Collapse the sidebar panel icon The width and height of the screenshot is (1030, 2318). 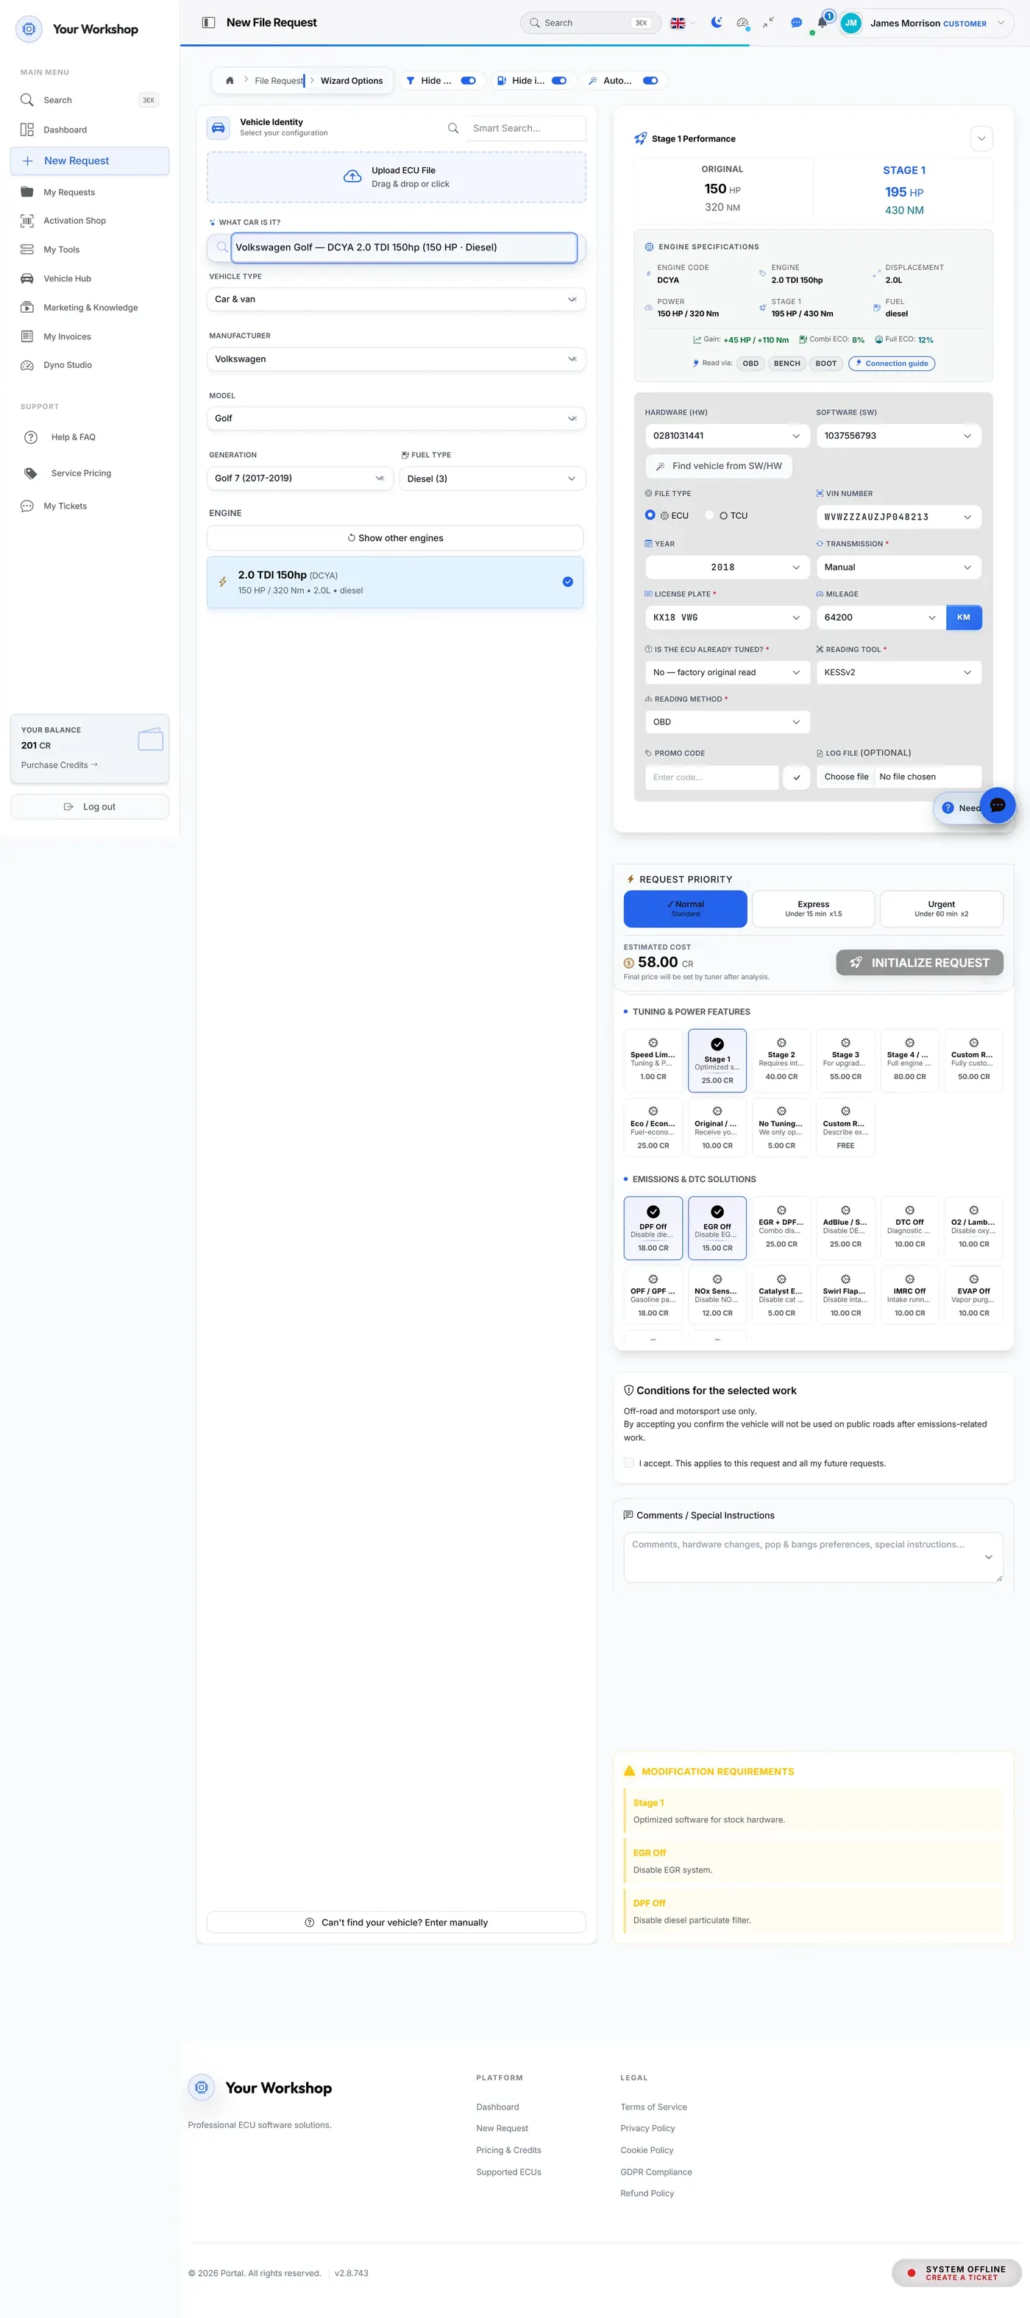click(x=207, y=23)
